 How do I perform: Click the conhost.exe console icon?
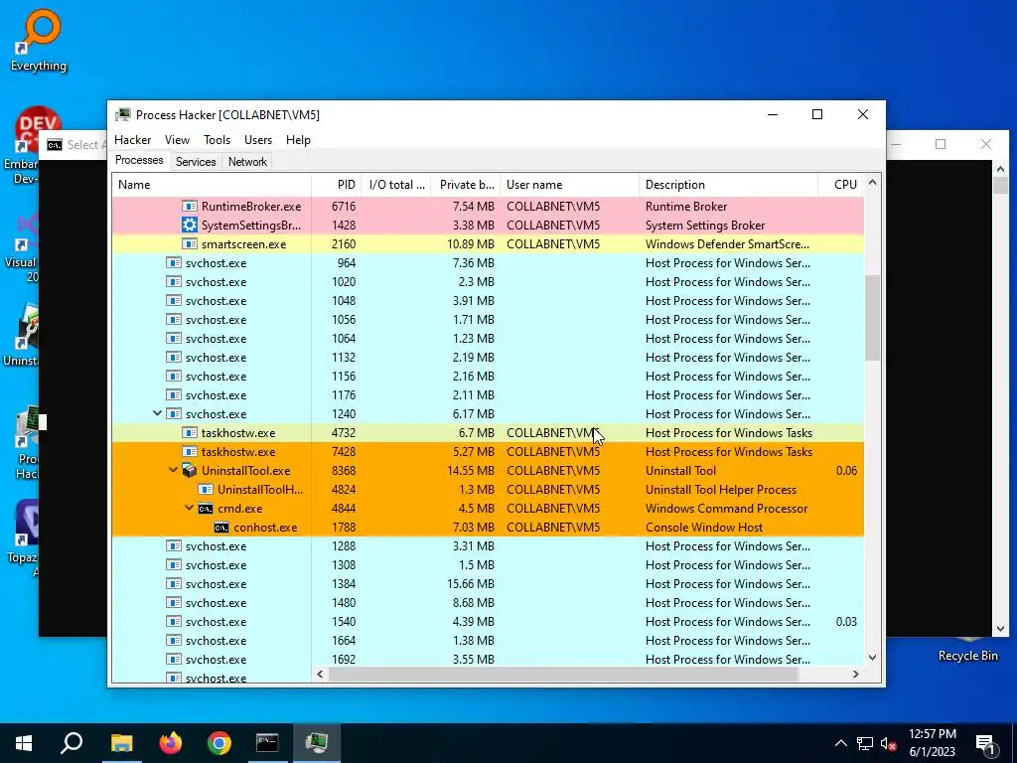point(221,527)
